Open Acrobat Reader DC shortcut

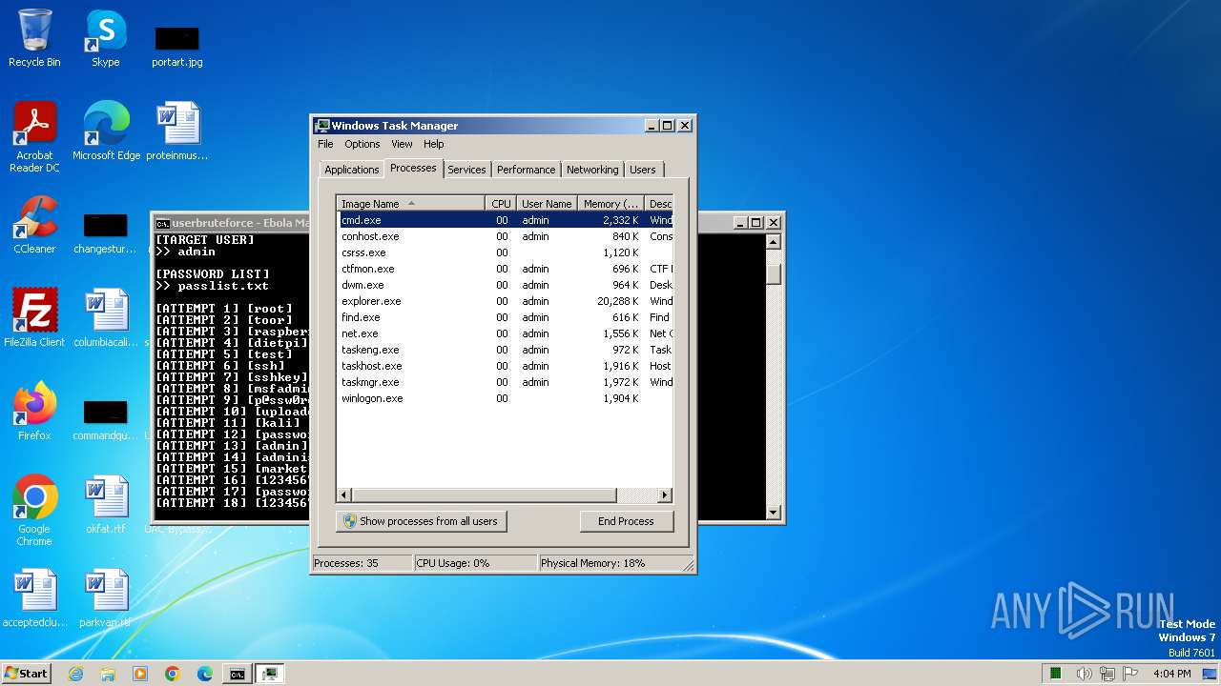coord(34,137)
